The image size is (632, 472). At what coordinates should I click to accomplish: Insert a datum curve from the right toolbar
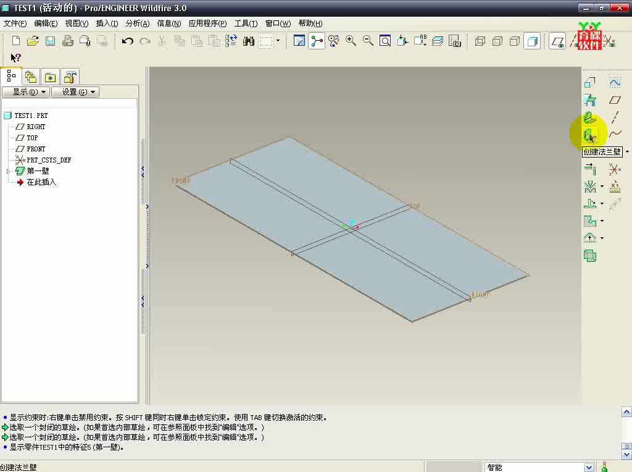point(615,133)
